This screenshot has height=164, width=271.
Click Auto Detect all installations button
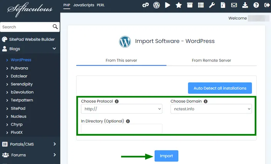(220, 88)
